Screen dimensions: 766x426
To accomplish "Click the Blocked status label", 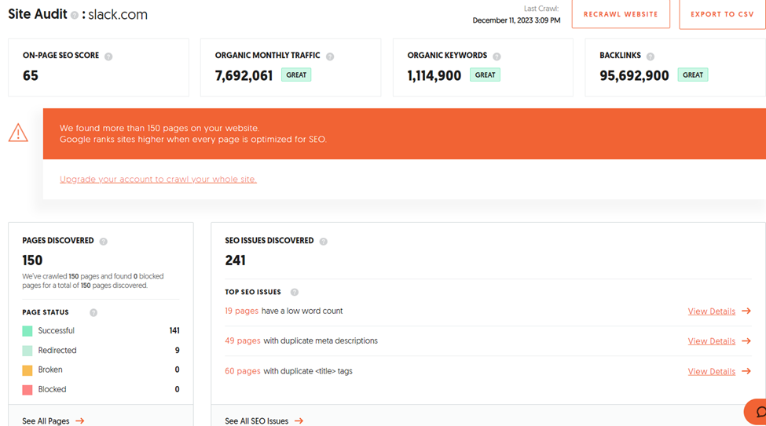I will click(x=53, y=389).
